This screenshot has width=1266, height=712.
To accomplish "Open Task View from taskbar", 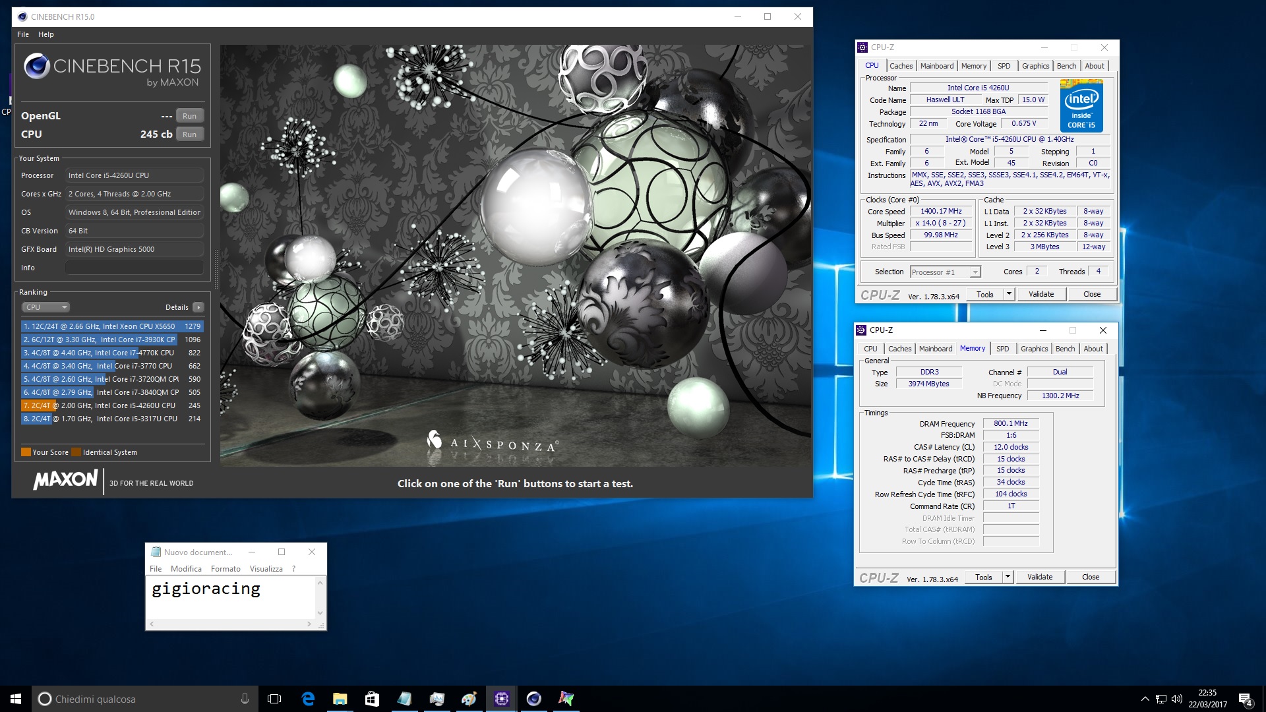I will (274, 699).
